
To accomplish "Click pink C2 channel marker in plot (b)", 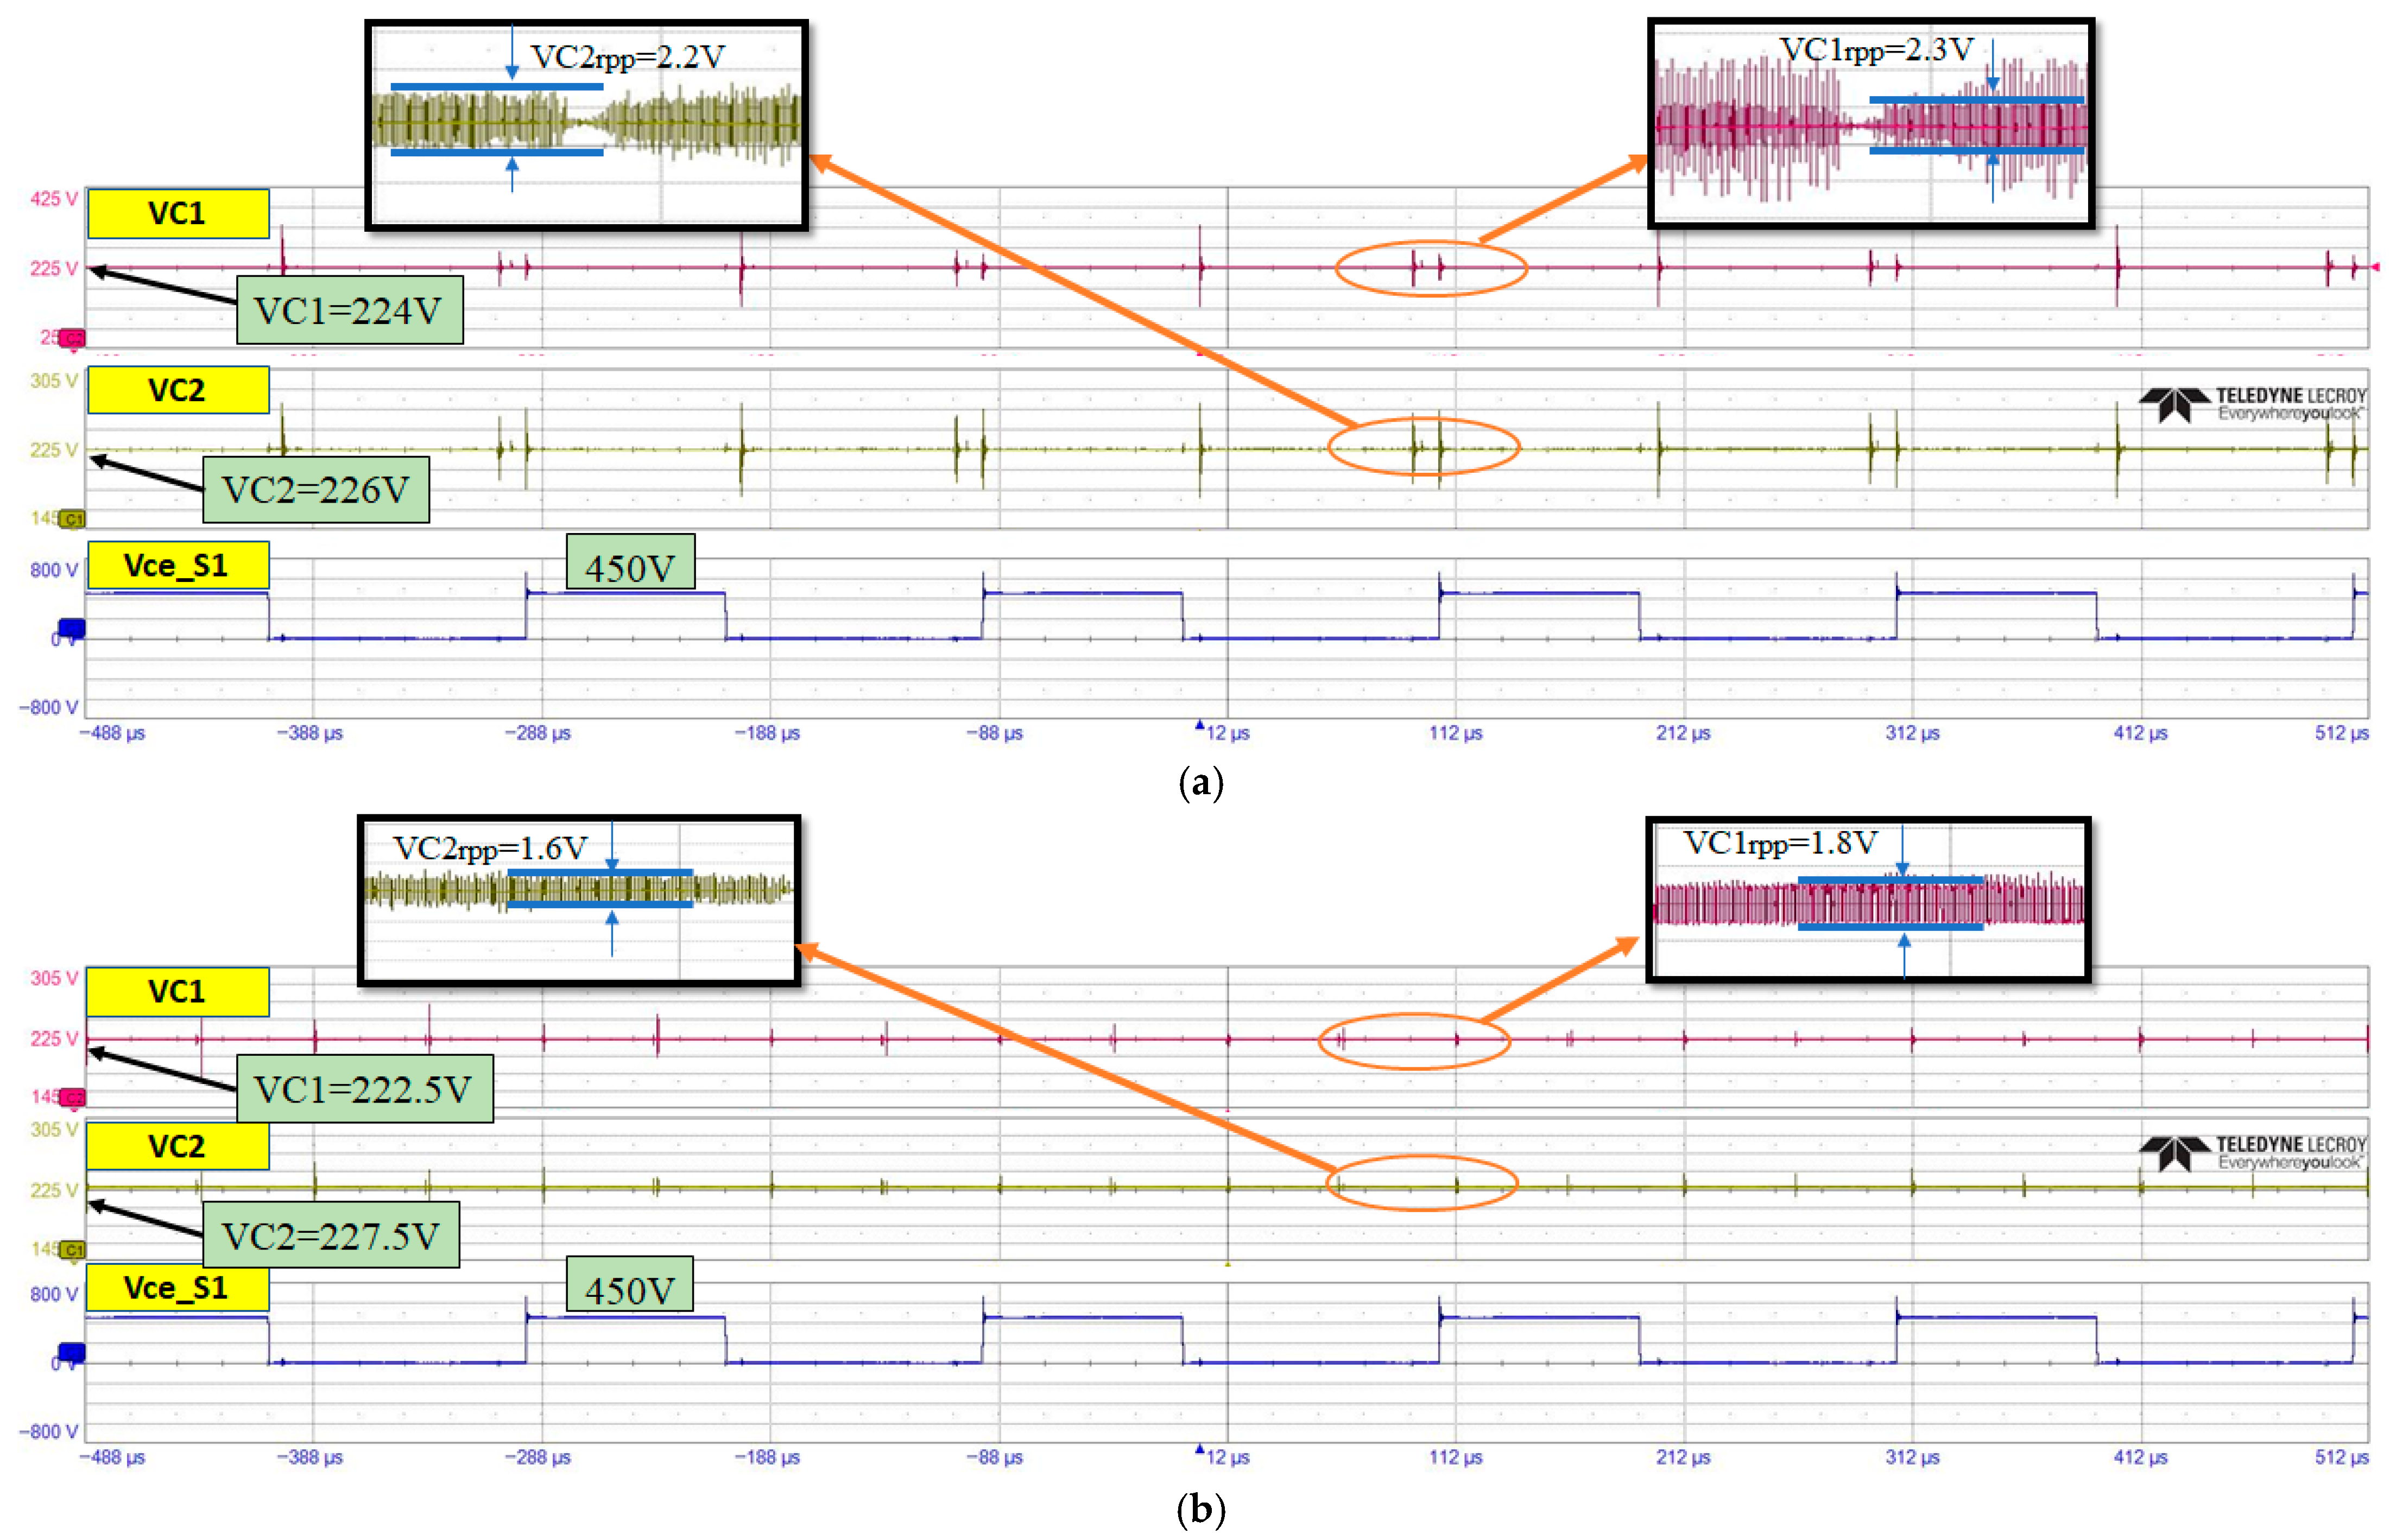I will click(72, 1097).
